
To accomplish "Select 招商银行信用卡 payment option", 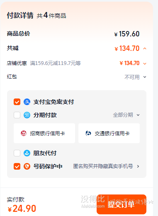I will point(44,133).
